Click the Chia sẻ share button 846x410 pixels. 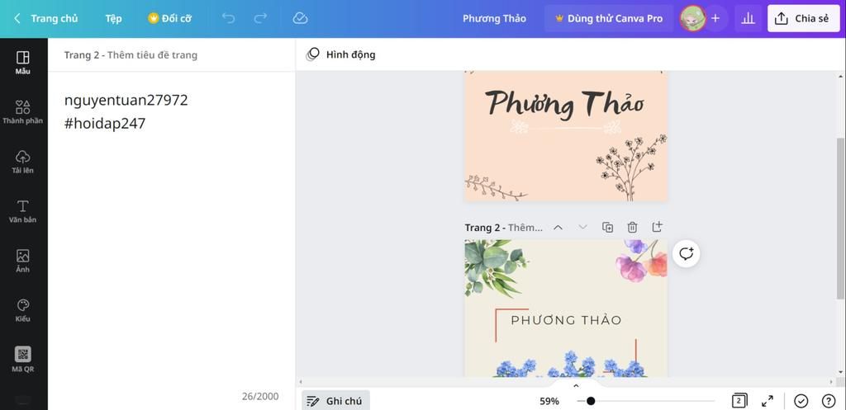tap(804, 18)
